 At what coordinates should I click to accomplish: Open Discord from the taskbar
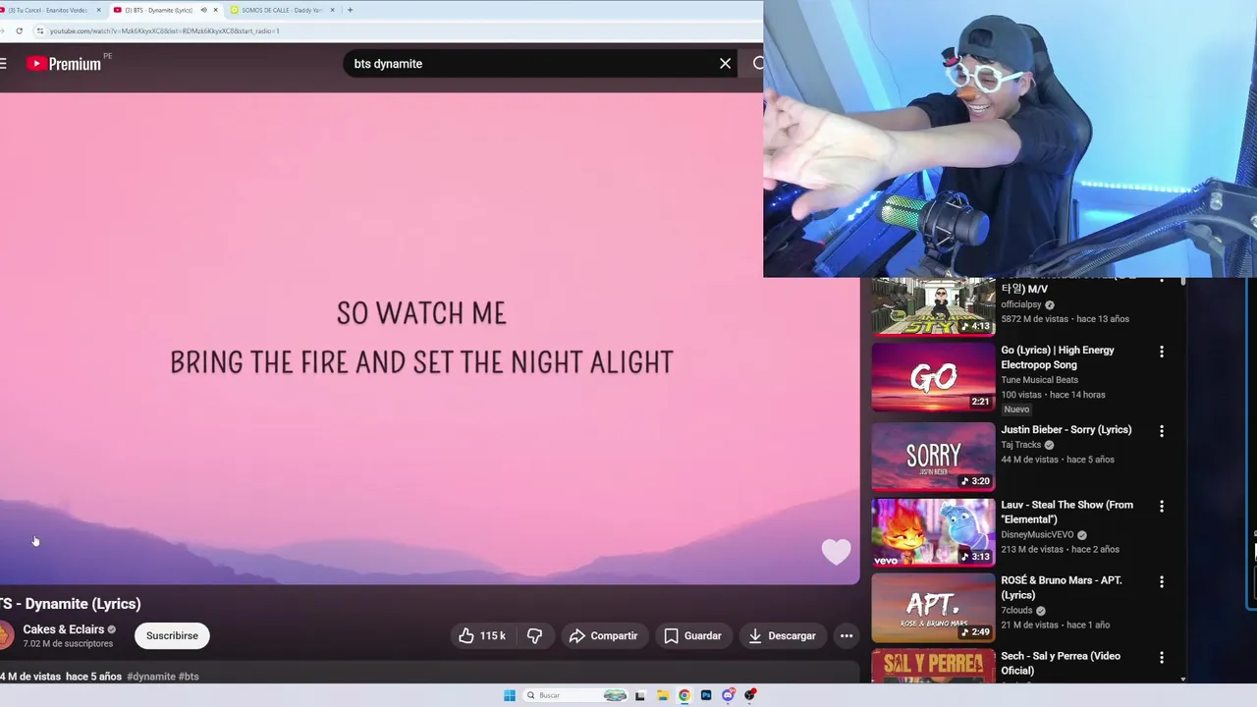[728, 695]
